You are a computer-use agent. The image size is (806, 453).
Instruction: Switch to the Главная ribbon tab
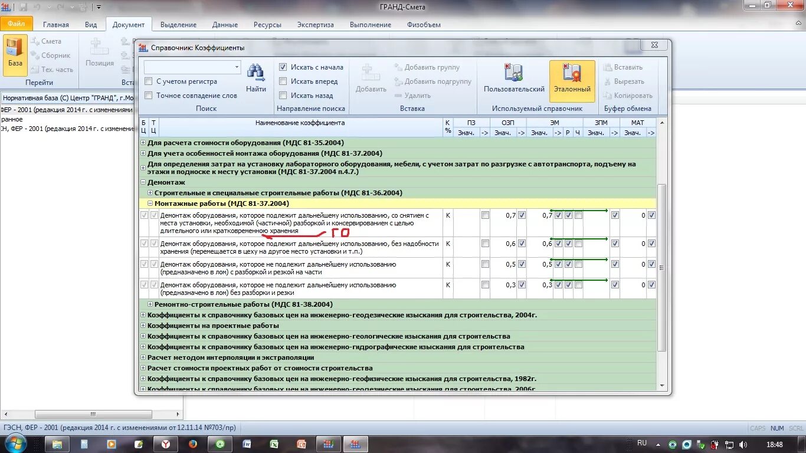pyautogui.click(x=55, y=25)
